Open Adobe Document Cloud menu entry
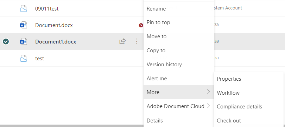 [x=178, y=106]
